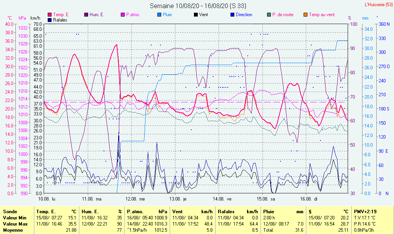394x234 pixels.
Task: Click the light blue Pluie legend swatch
Action: coord(159,15)
